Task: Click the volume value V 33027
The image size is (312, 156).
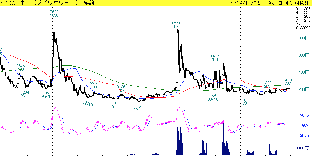Action: click(303, 28)
